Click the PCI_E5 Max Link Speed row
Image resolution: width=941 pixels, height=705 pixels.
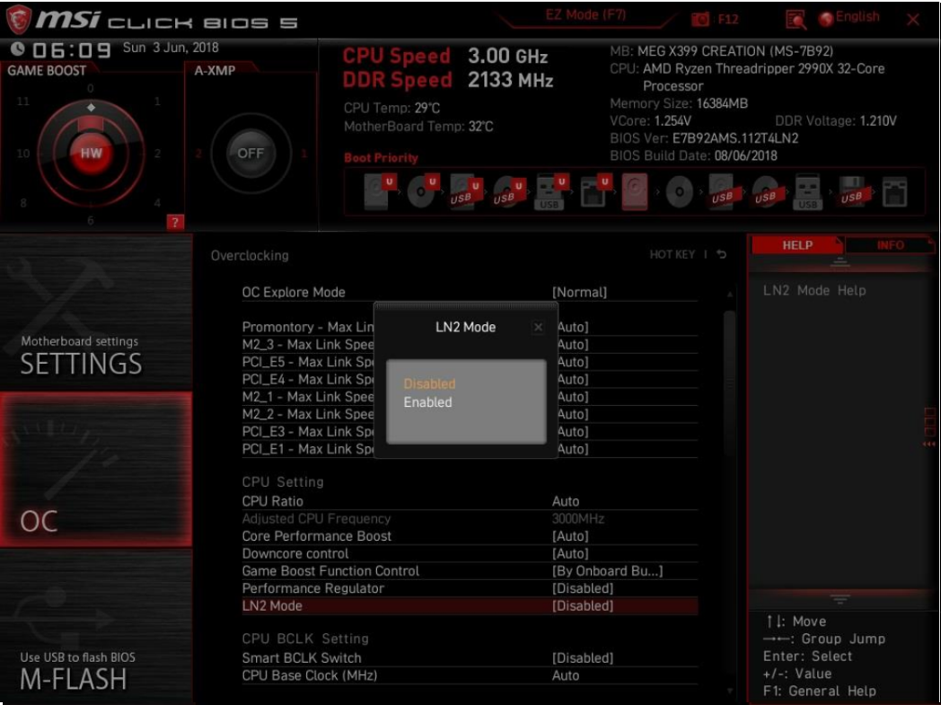[x=470, y=362]
